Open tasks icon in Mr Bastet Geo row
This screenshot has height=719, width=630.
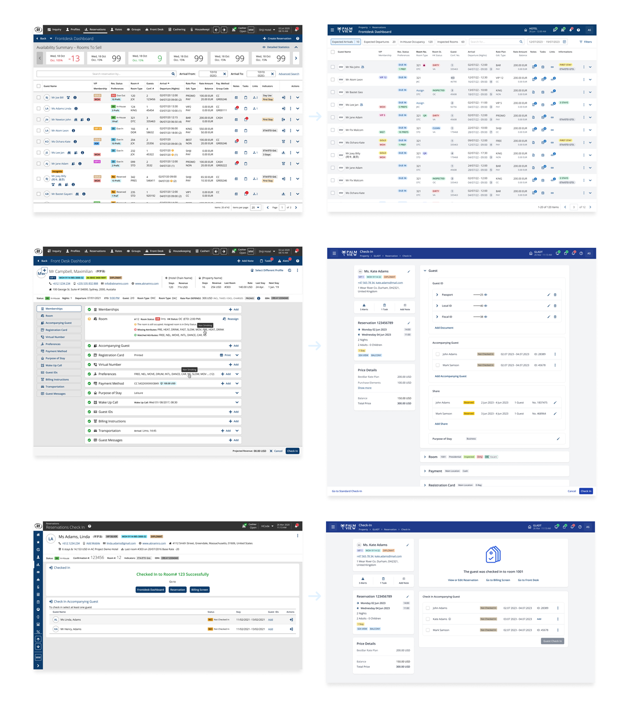pos(543,92)
